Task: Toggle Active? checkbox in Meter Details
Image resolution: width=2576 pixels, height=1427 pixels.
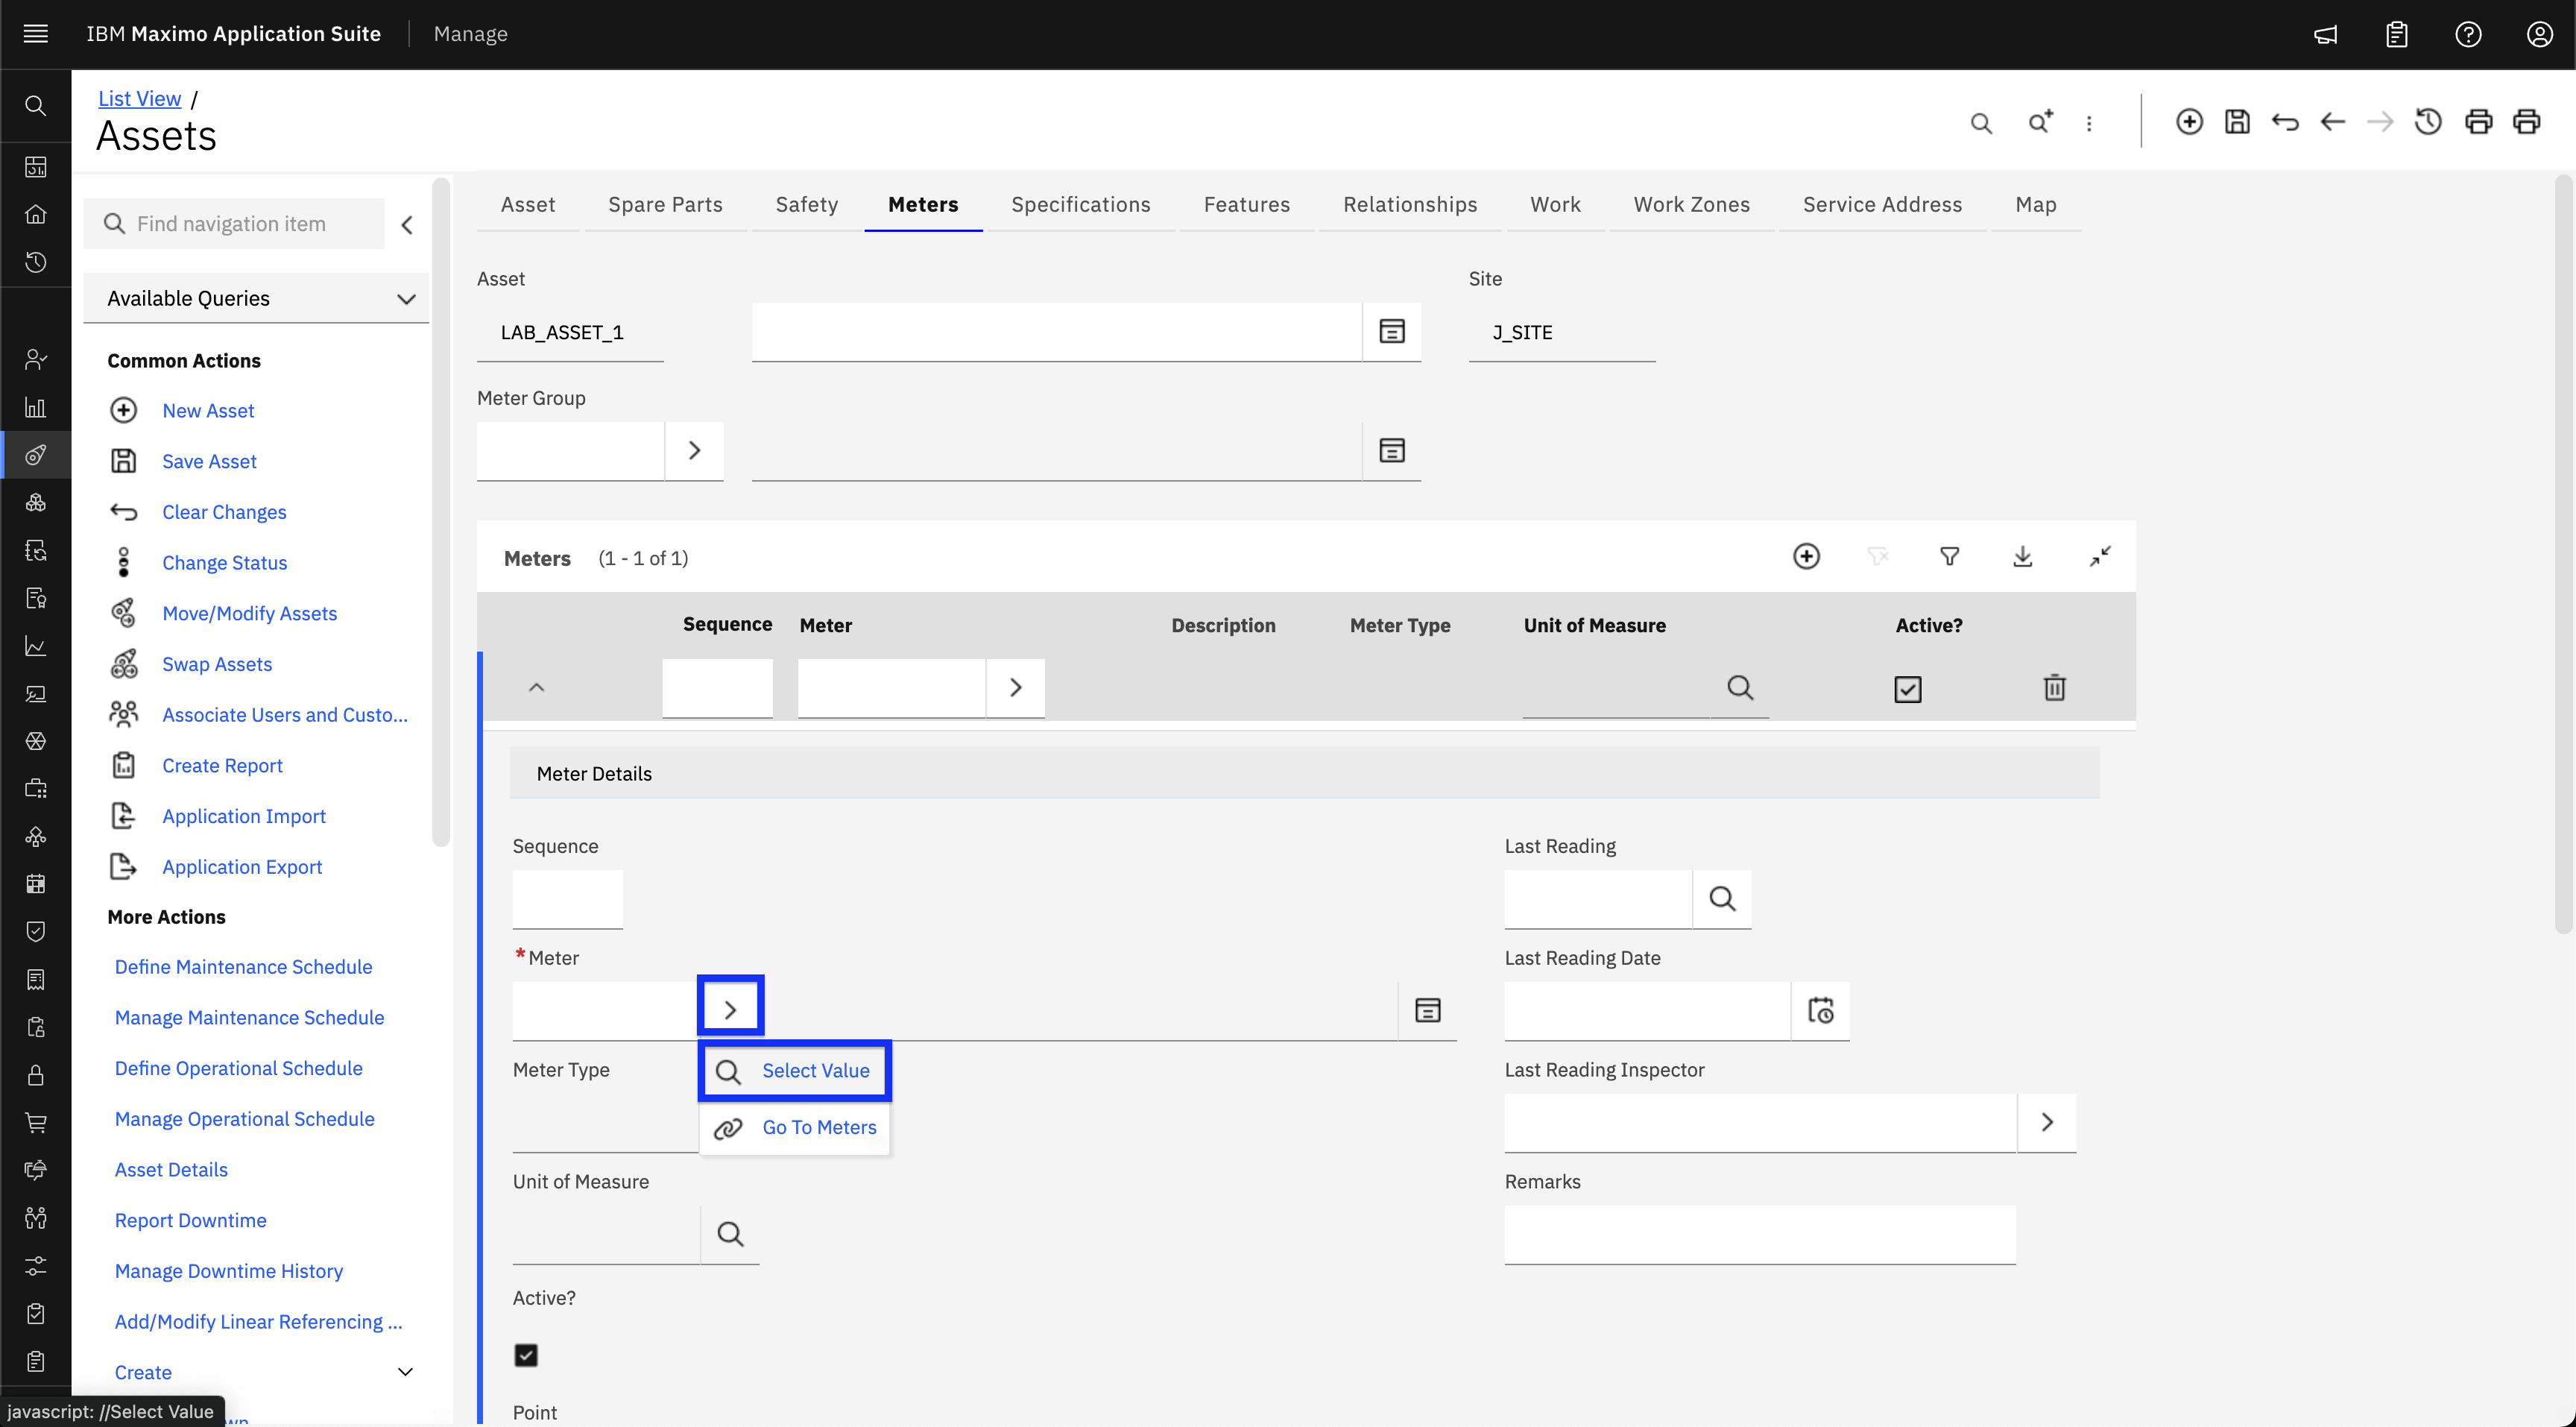Action: point(526,1356)
